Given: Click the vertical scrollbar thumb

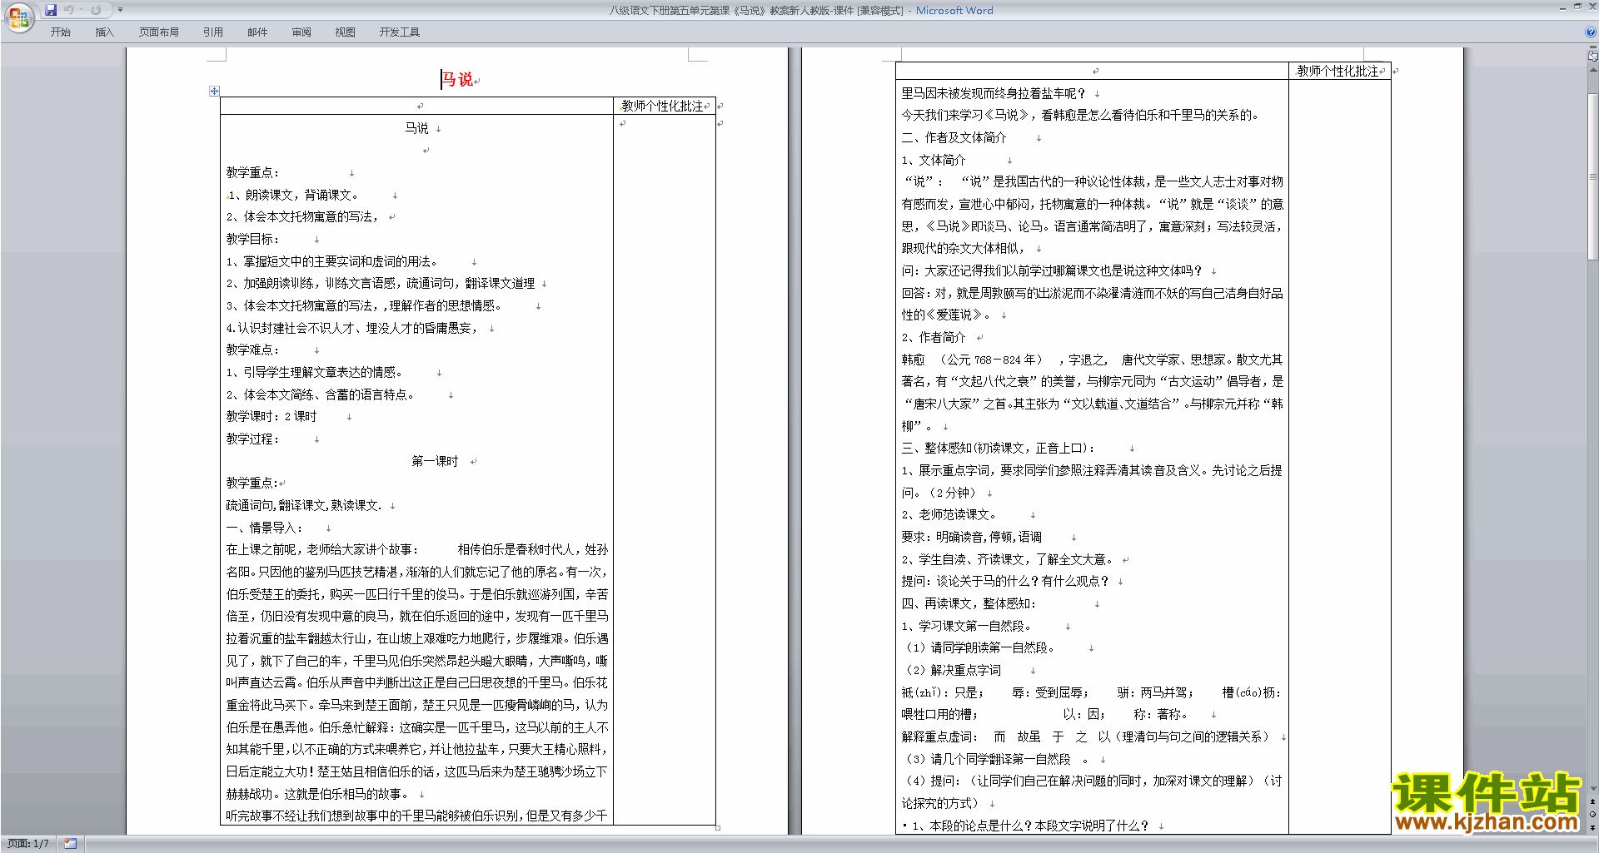Looking at the screenshot, I should click(1593, 176).
